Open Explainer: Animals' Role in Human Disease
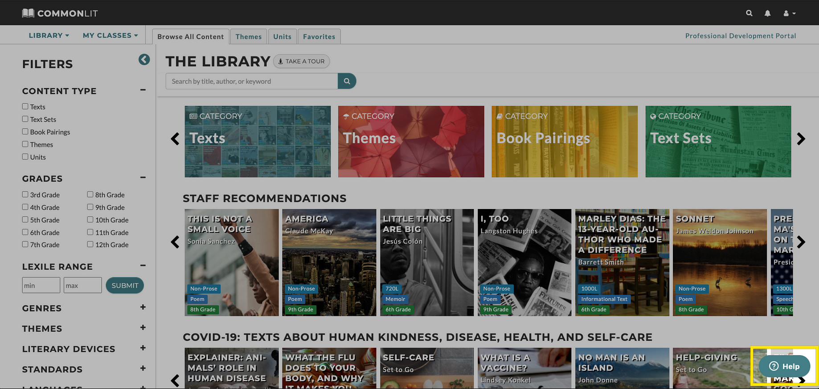The width and height of the screenshot is (819, 389). pos(232,368)
